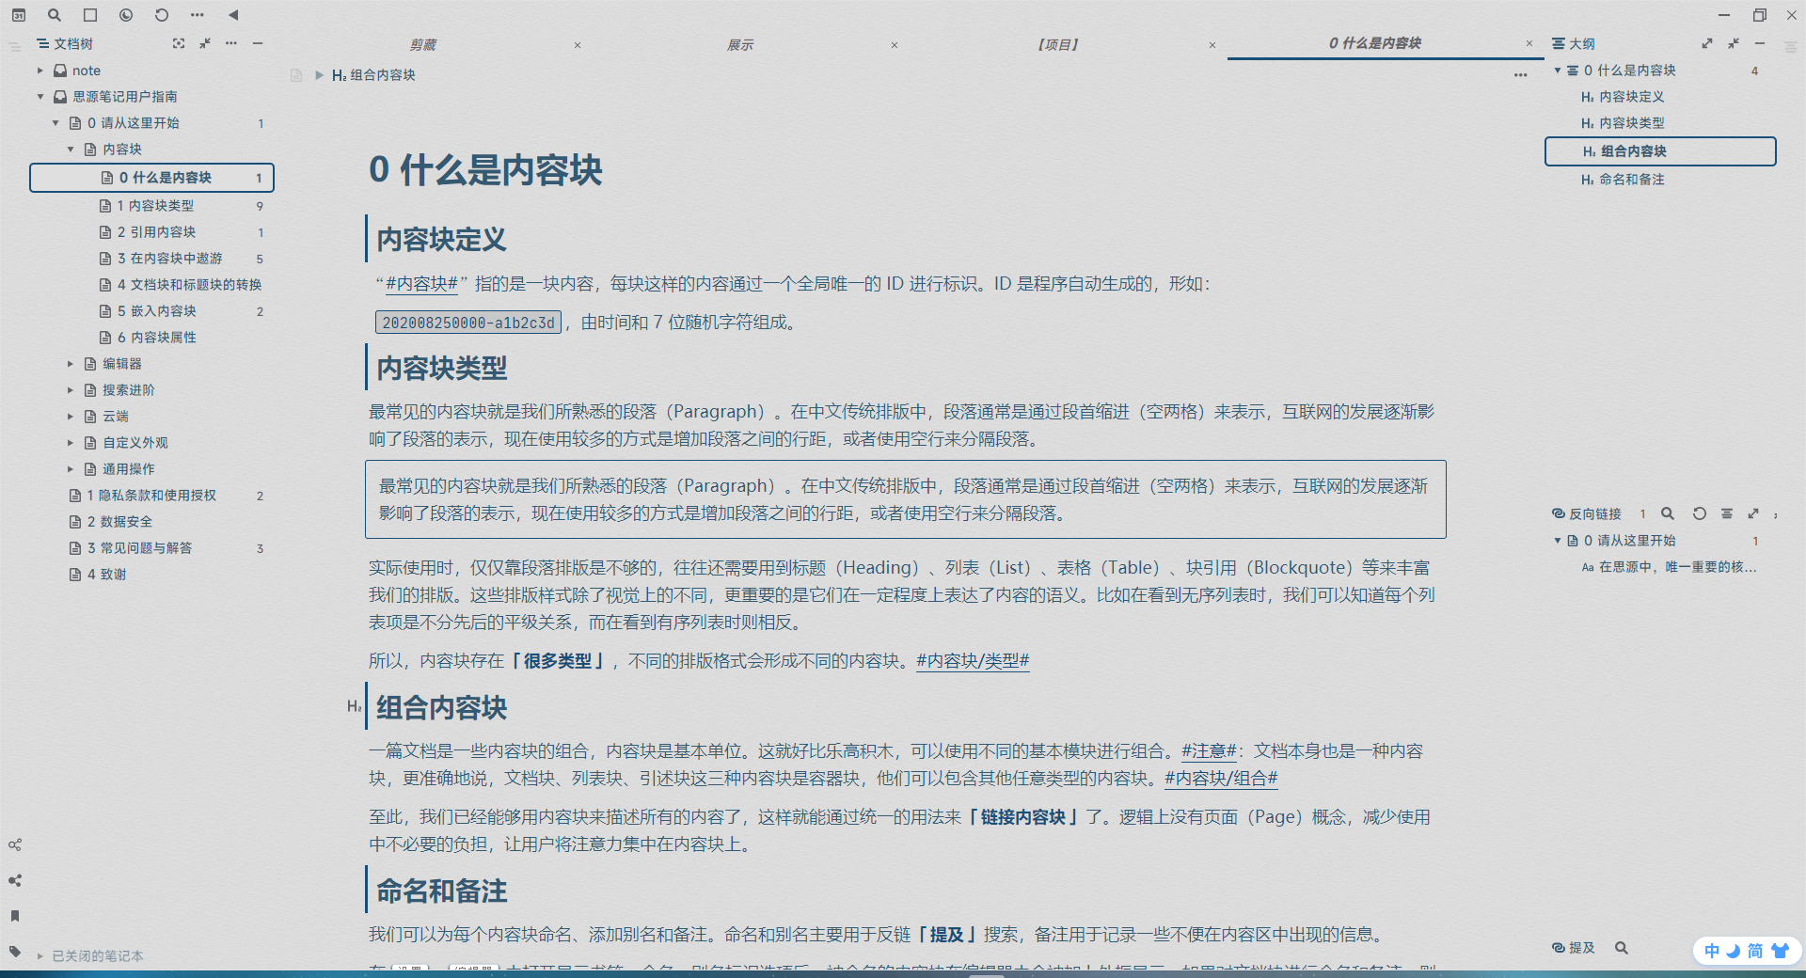The width and height of the screenshot is (1806, 978).
Task: Collapse the 思源笔记用户指南 notebook
Action: point(40,96)
